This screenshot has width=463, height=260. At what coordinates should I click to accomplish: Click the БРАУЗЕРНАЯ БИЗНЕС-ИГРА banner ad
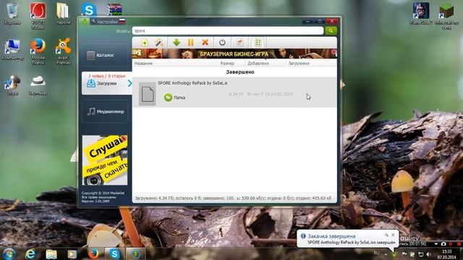click(234, 53)
